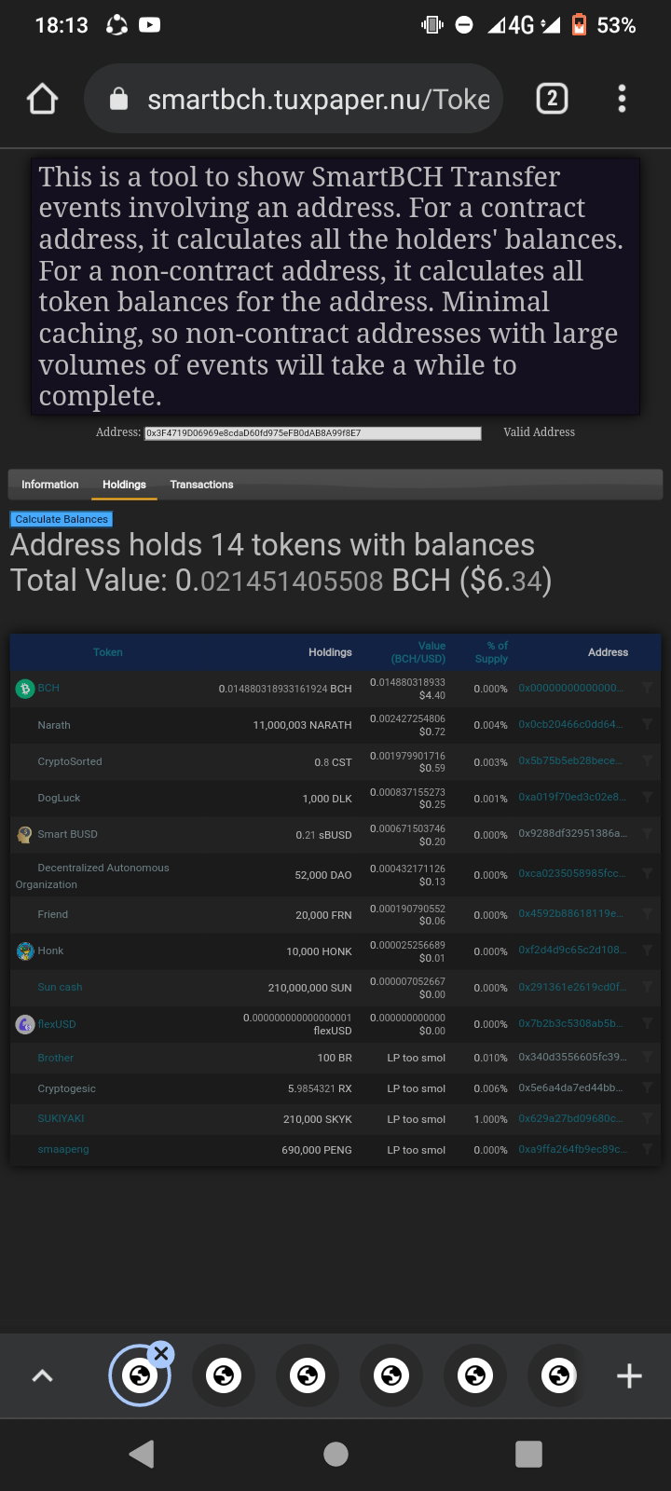Click the flexUSD token icon
This screenshot has height=1491, width=671.
pyautogui.click(x=25, y=1024)
